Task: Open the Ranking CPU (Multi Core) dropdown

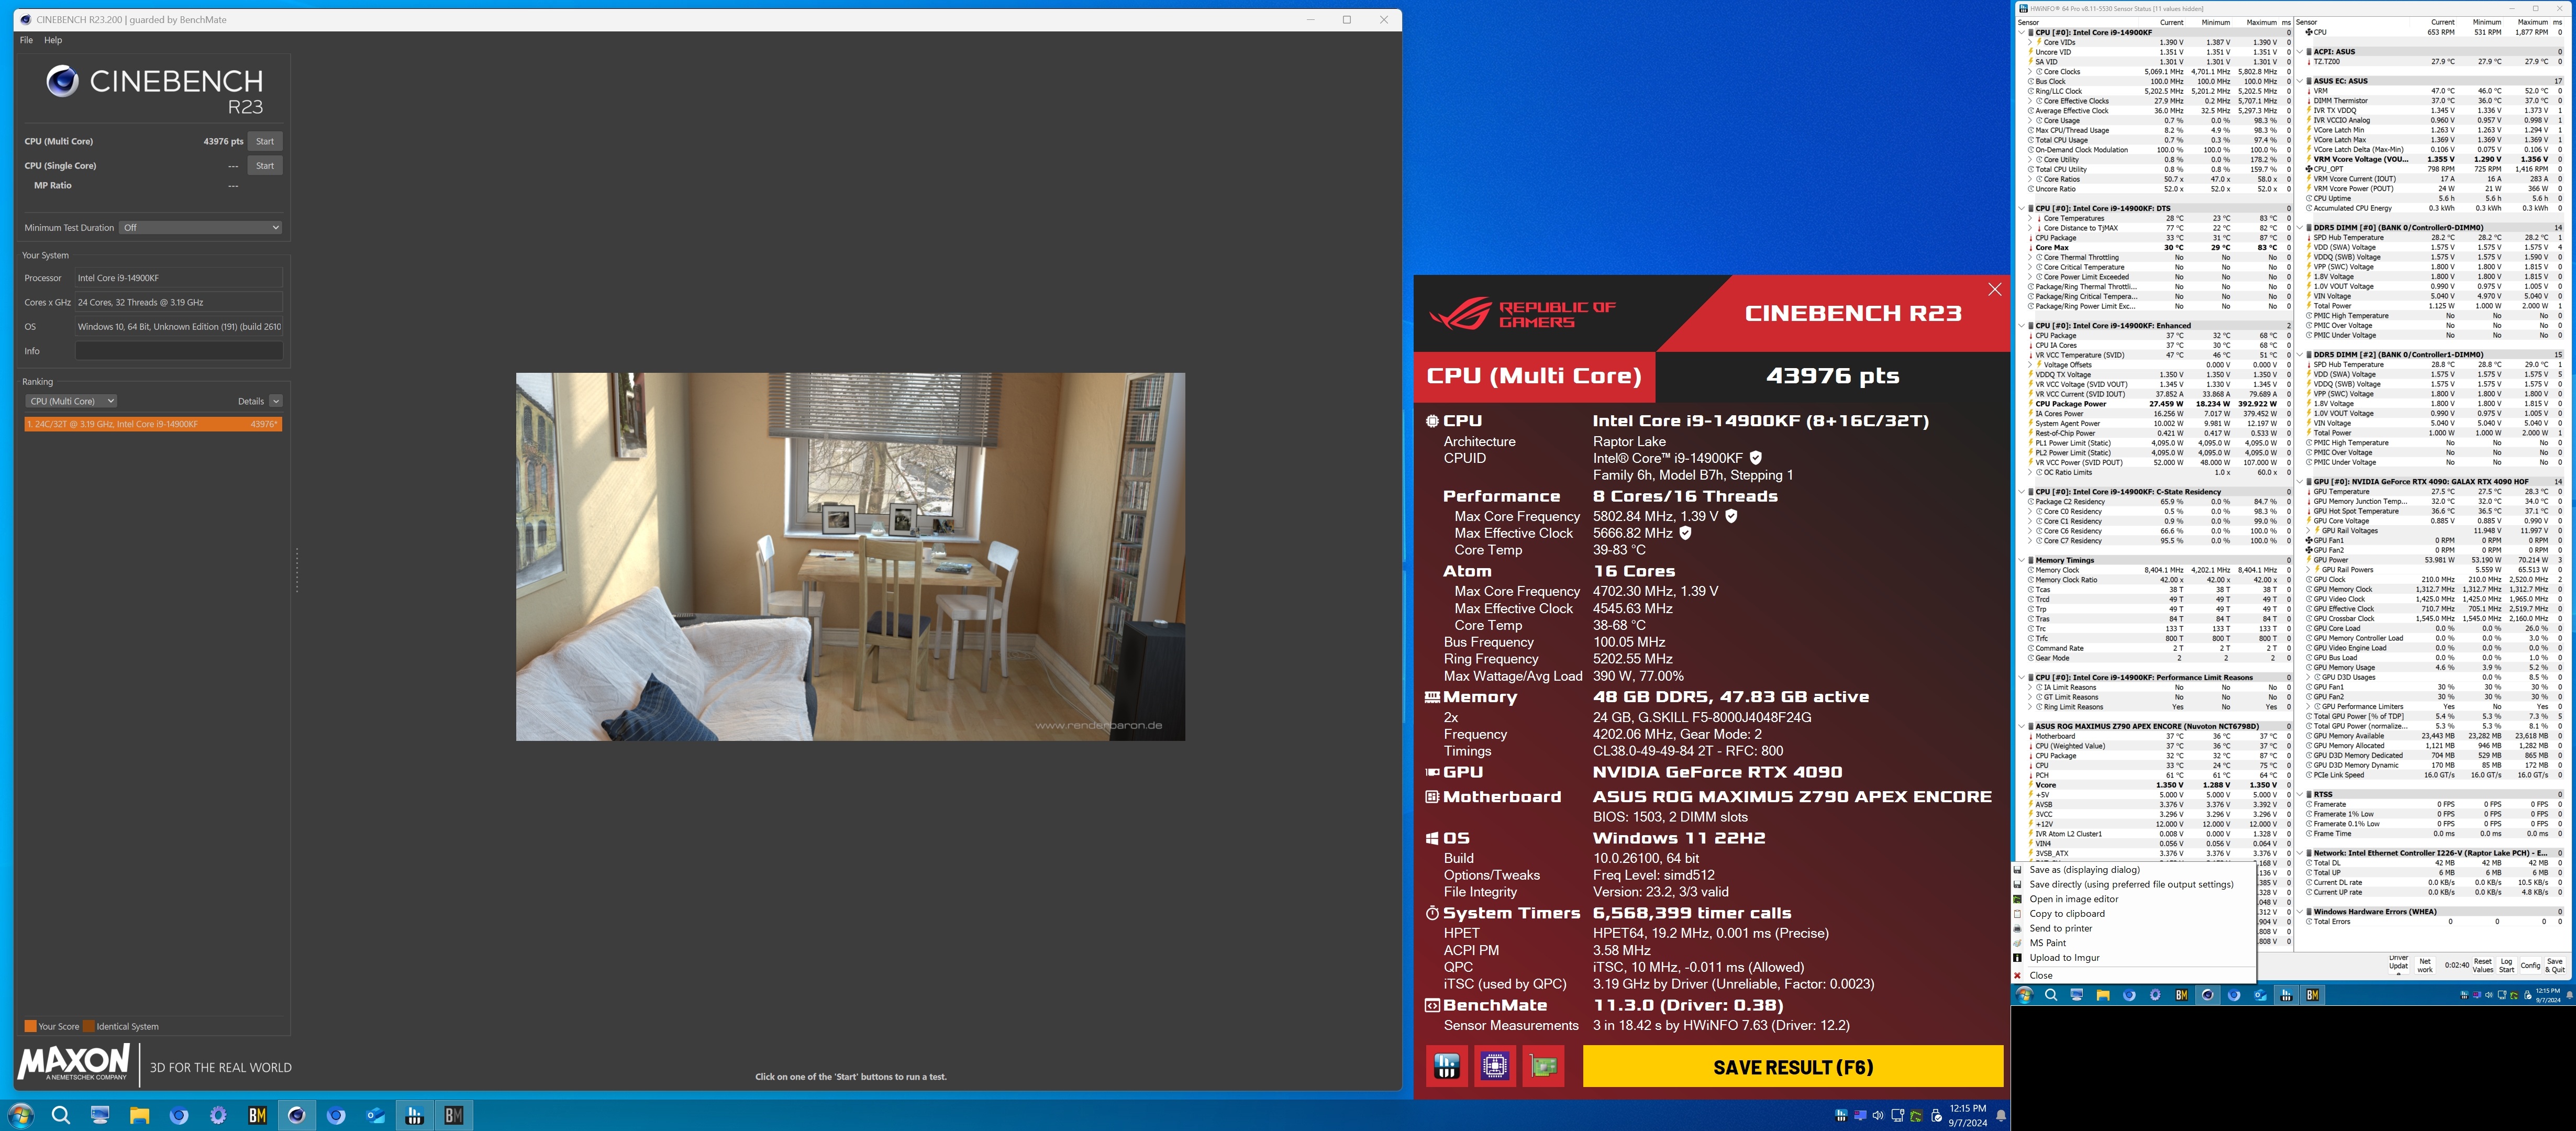Action: click(70, 401)
